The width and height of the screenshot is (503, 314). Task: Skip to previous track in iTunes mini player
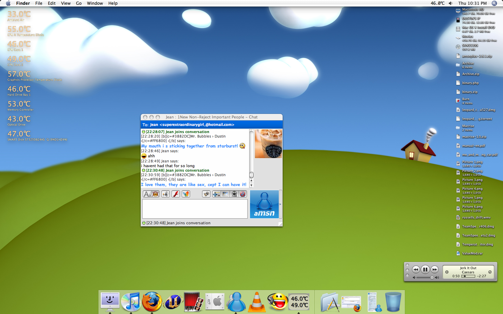coord(416,269)
